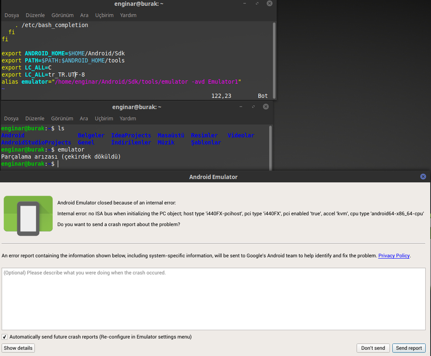Screen dimensions: 431x356
Task: Click the 'enginar@burak: ~' title of the top terminal
Action: 139,4
